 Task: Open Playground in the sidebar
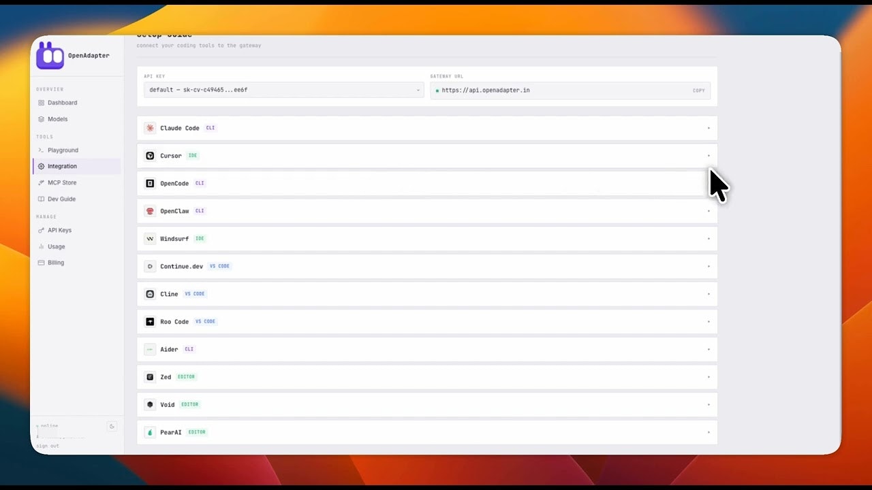pos(76,150)
